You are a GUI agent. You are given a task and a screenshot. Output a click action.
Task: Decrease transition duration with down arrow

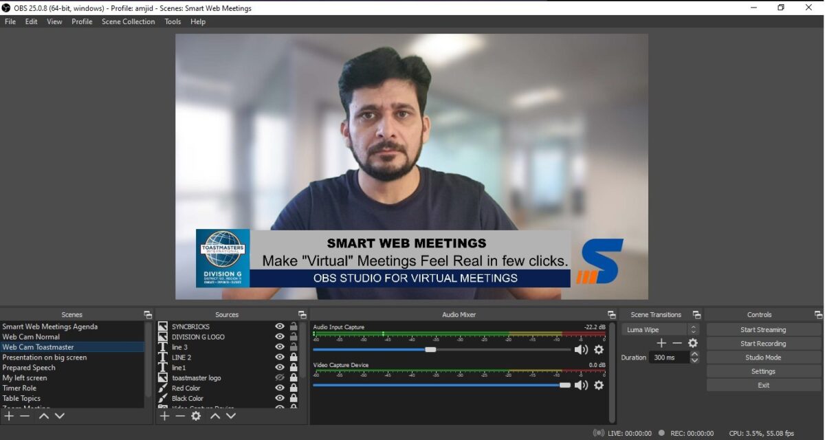694,361
